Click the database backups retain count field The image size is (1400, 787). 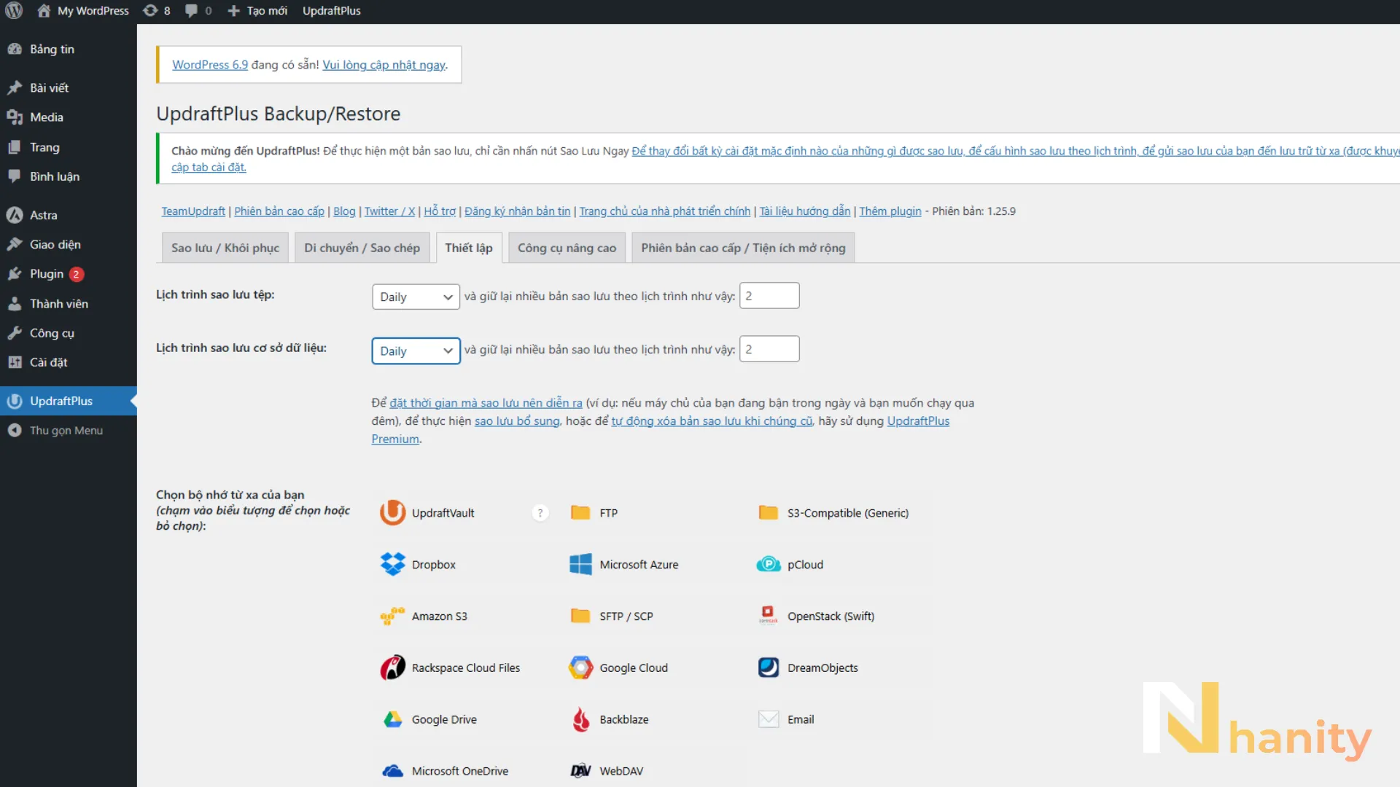coord(769,349)
